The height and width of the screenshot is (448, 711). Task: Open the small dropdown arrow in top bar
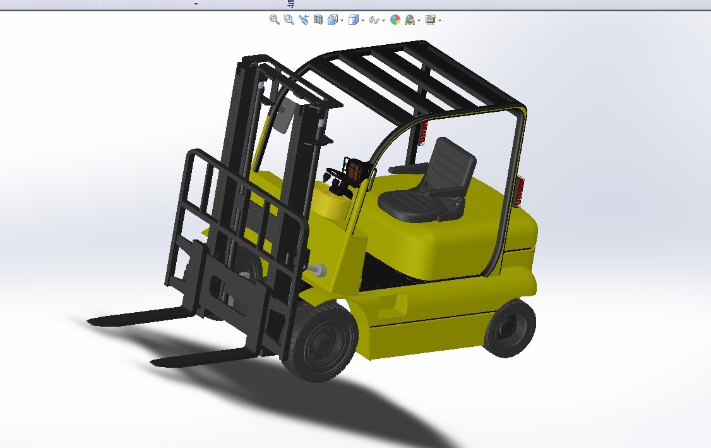pos(196,4)
